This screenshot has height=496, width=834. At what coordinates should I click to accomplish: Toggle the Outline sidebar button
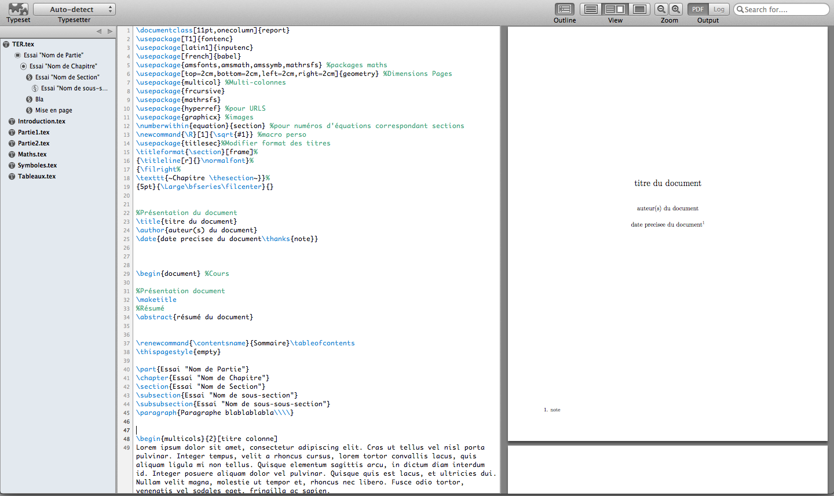564,9
